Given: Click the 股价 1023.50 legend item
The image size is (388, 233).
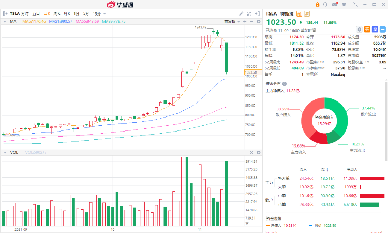Looking at the screenshot, I should 323,226.
